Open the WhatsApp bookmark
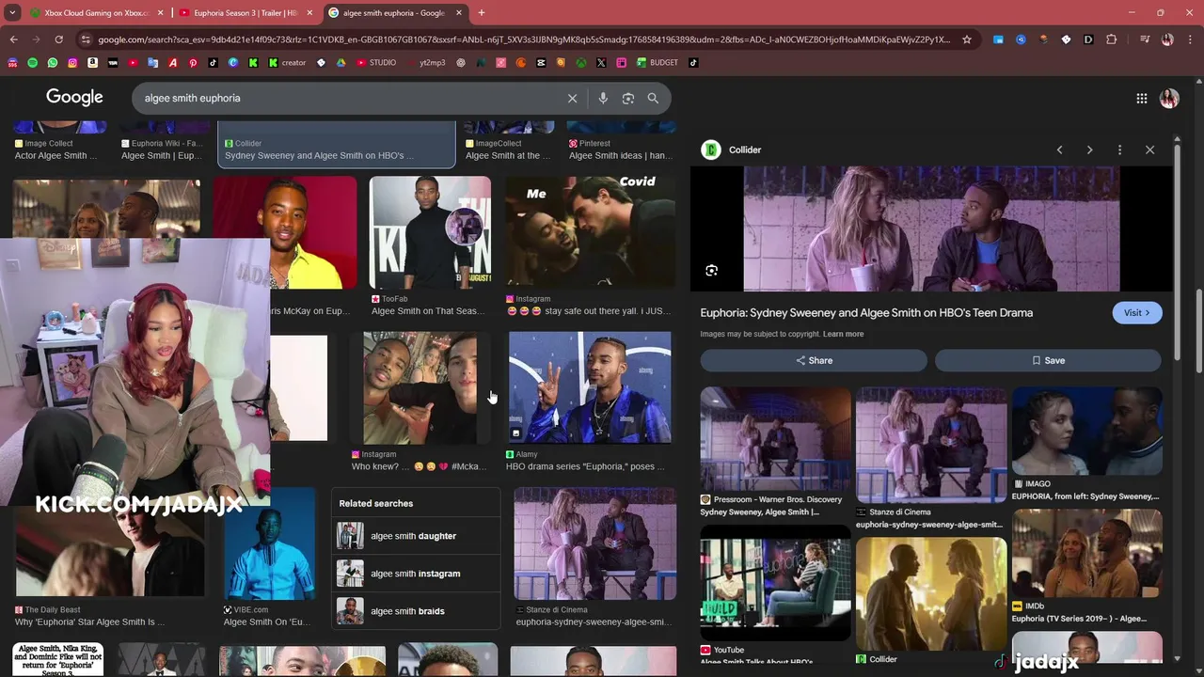Viewport: 1204px width, 677px height. tap(53, 63)
